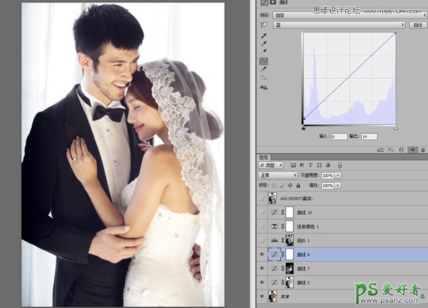Select the white point eyedropper in Curves
428x308 pixels.
[x=264, y=51]
